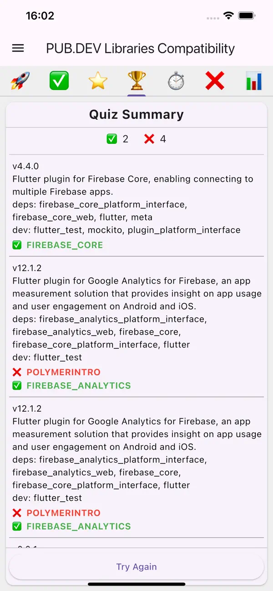The image size is (273, 591).
Task: Click the red X beside the 4 count
Action: pyautogui.click(x=150, y=139)
